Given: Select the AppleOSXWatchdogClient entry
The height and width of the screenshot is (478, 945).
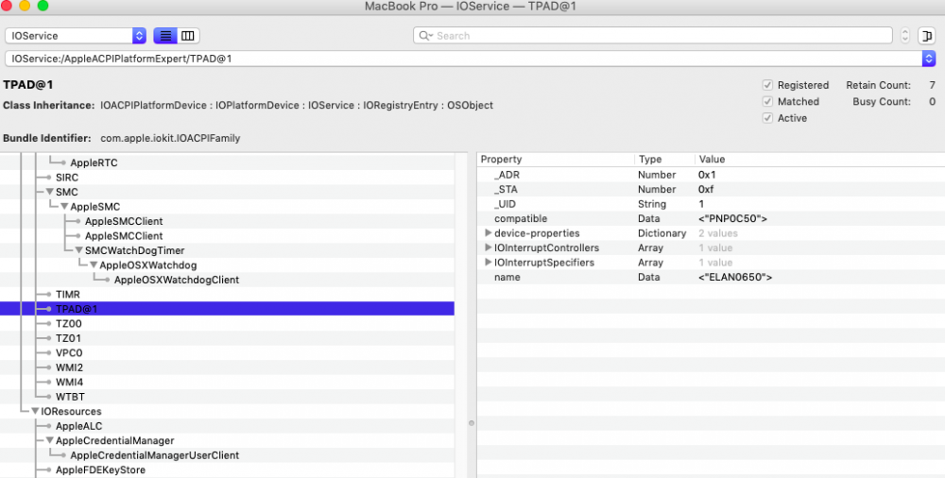Looking at the screenshot, I should click(177, 280).
